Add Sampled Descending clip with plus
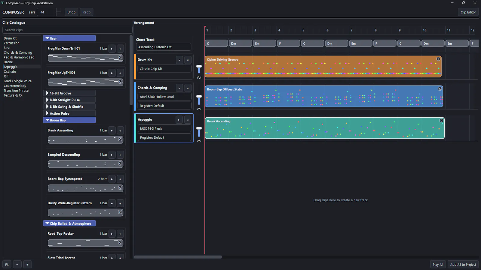Image resolution: width=481 pixels, height=270 pixels. 120,155
